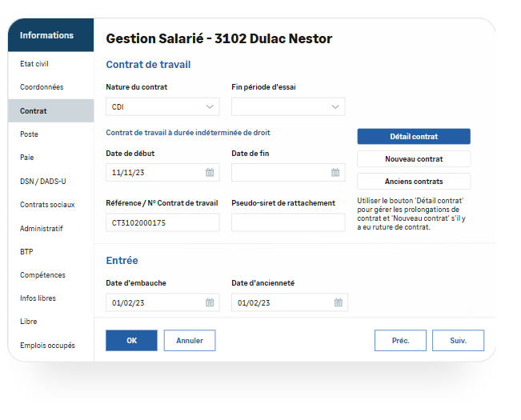This screenshot has height=420, width=521.
Task: Go to next record with Suiv.
Action: [459, 340]
